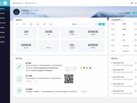Click the teal button beside $2000 balance
This screenshot has width=137, height=103.
[135, 13]
